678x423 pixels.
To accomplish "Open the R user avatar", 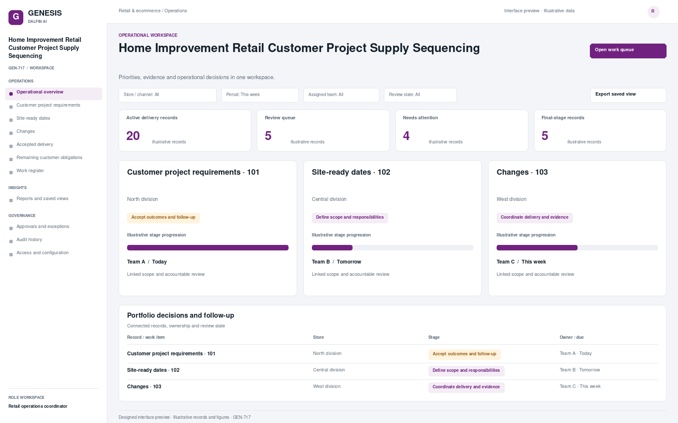I will pos(653,12).
